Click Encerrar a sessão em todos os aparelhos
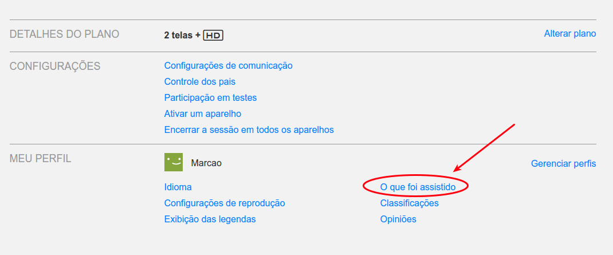613x255 pixels. click(249, 130)
